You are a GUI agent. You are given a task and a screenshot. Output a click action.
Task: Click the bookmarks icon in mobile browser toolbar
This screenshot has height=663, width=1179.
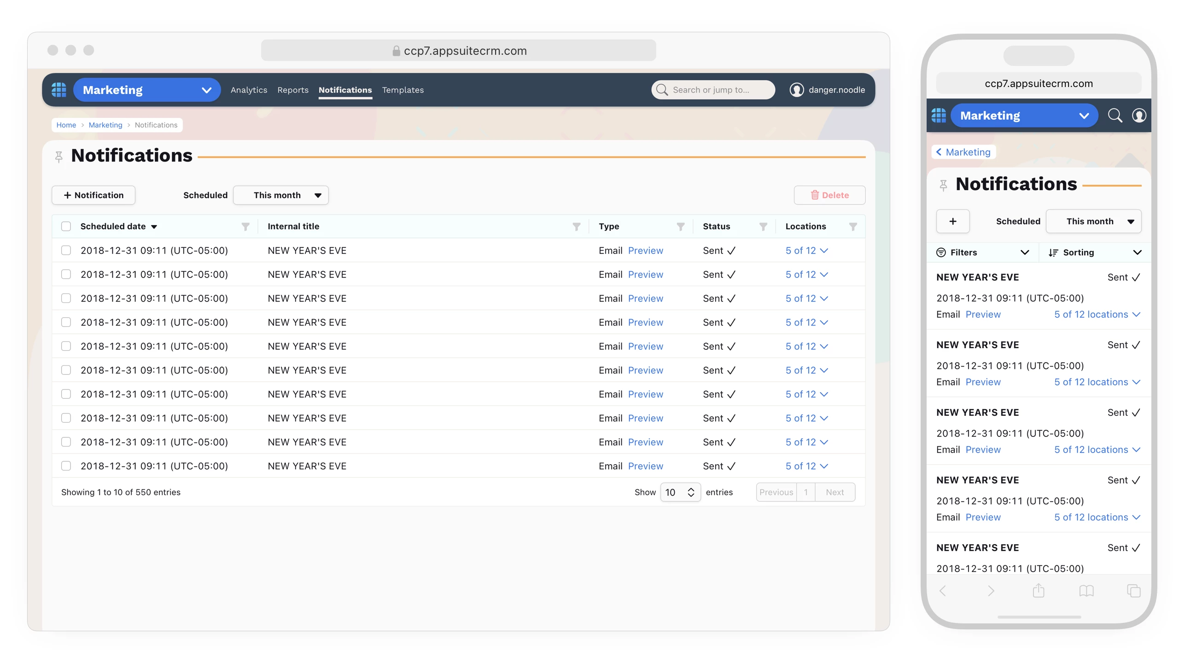1086,591
